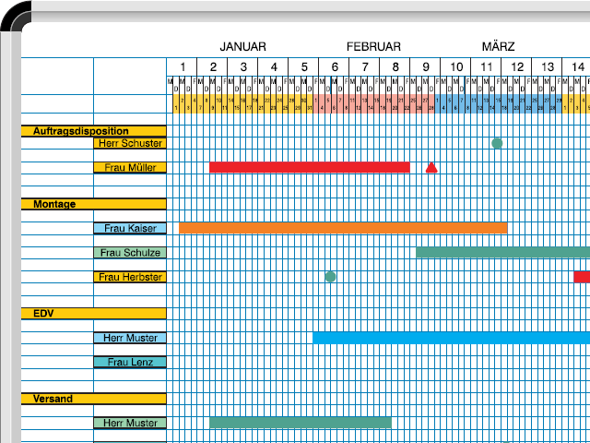Select the Herr Schuster name card
Viewport: 590px width, 443px height.
tap(130, 143)
